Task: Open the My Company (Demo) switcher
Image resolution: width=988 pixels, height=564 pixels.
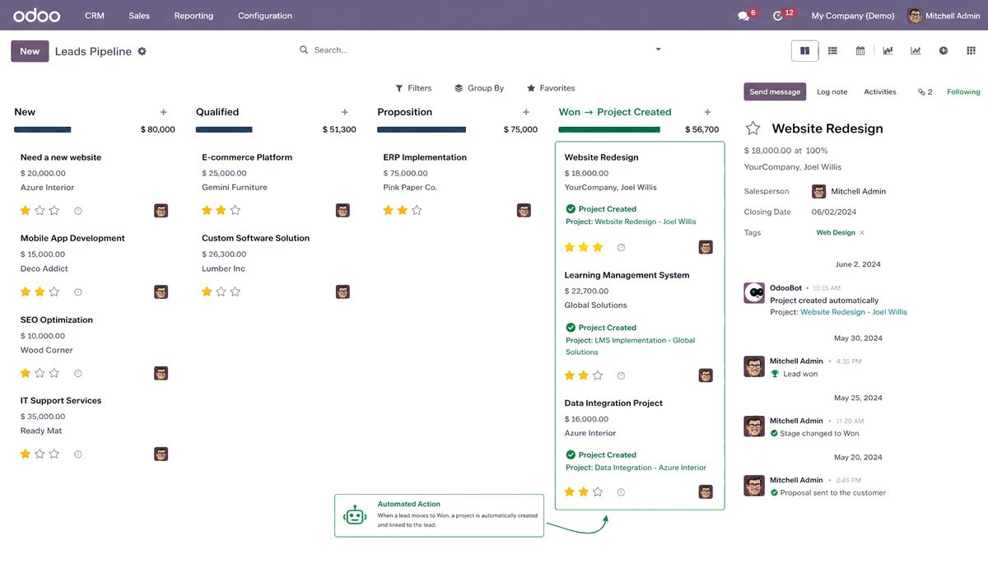Action: (853, 16)
